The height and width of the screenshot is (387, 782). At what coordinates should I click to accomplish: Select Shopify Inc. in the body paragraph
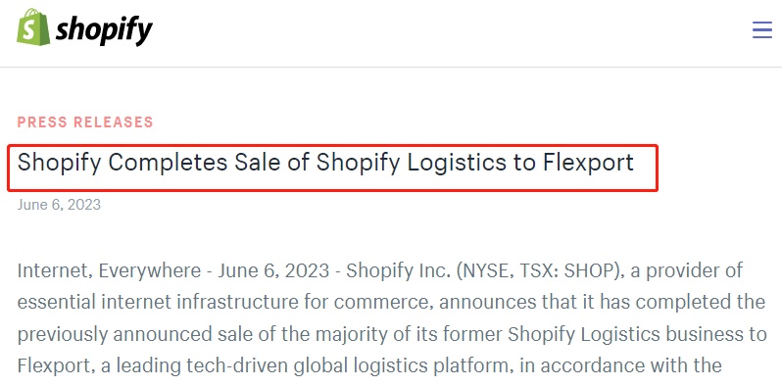coord(397,270)
